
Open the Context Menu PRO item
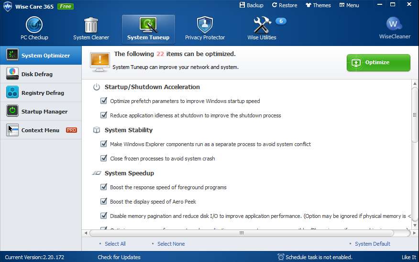pos(41,130)
